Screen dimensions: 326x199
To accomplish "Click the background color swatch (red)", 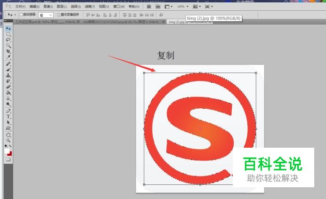I will (x=10, y=154).
